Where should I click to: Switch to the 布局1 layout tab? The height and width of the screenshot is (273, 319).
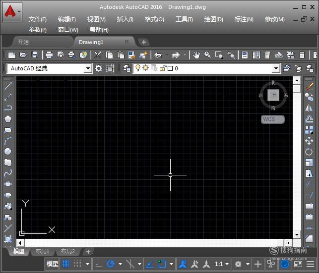(42, 251)
